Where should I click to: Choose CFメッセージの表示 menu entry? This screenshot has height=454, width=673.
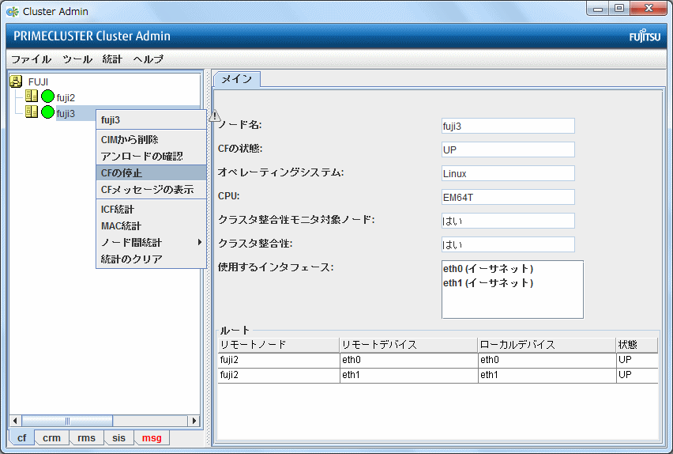pyautogui.click(x=151, y=189)
